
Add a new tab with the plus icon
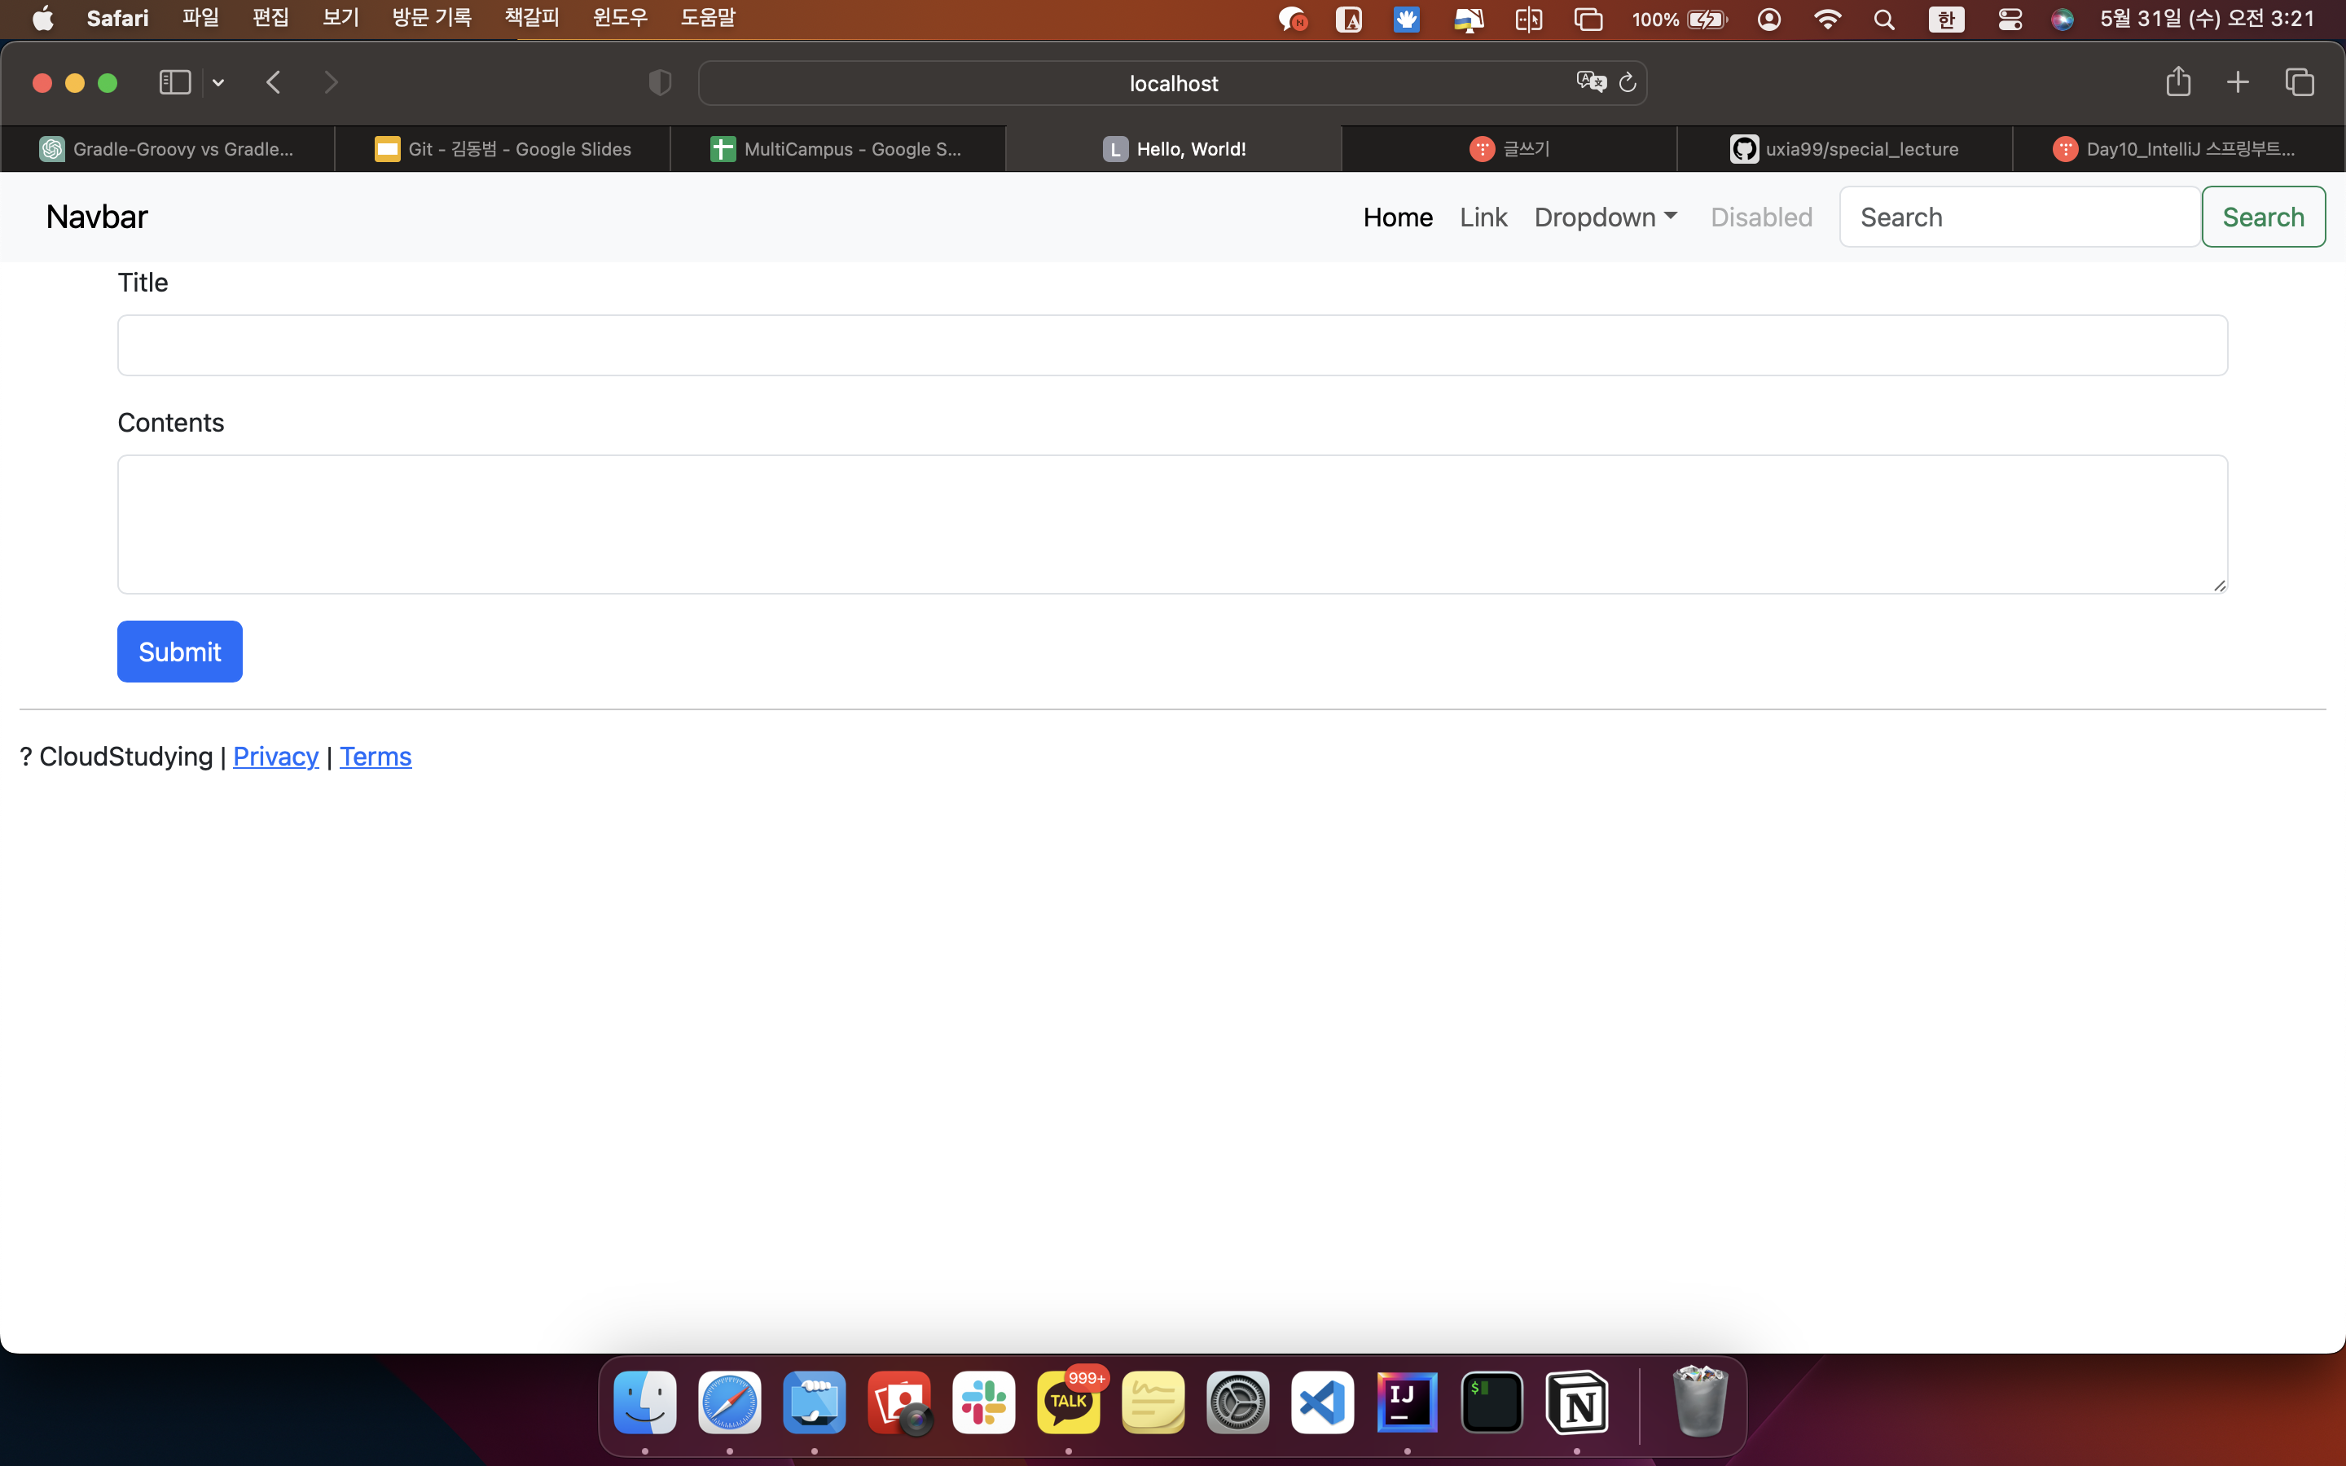(x=2238, y=82)
